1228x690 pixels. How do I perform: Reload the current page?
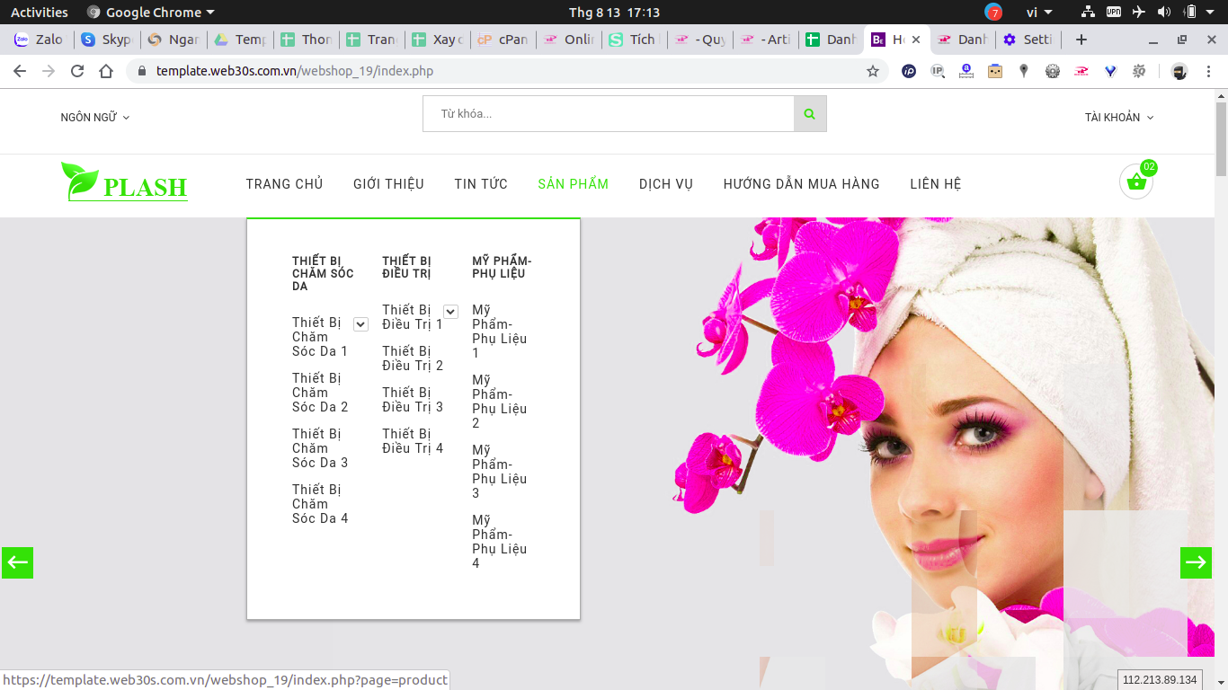point(77,71)
